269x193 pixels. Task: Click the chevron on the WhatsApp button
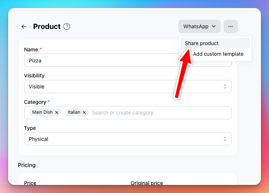tap(214, 26)
